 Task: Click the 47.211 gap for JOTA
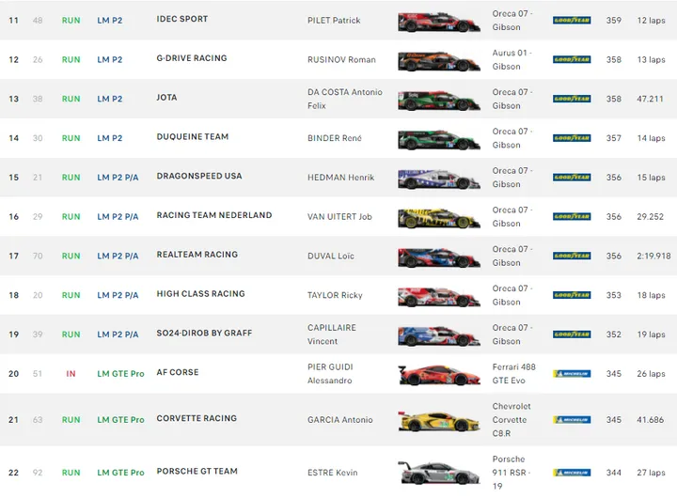click(x=650, y=99)
